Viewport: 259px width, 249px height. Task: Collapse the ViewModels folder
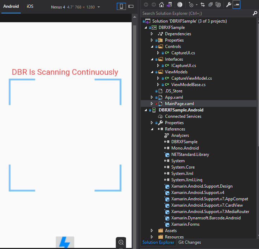(x=152, y=72)
